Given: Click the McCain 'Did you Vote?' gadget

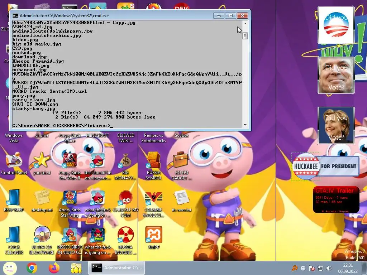Looking at the screenshot, I should click(x=336, y=75).
